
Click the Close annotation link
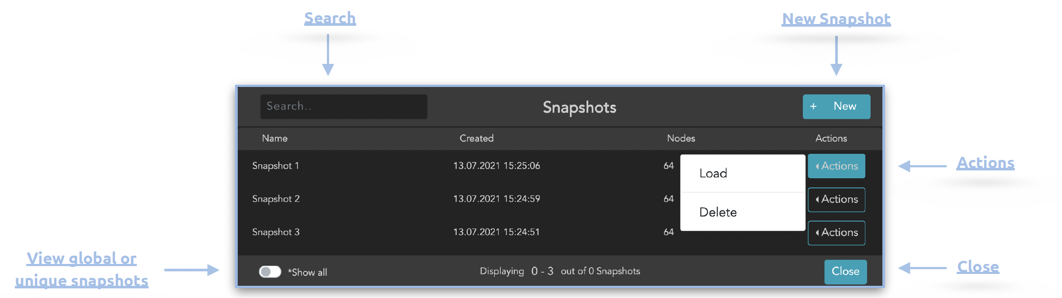point(978,267)
